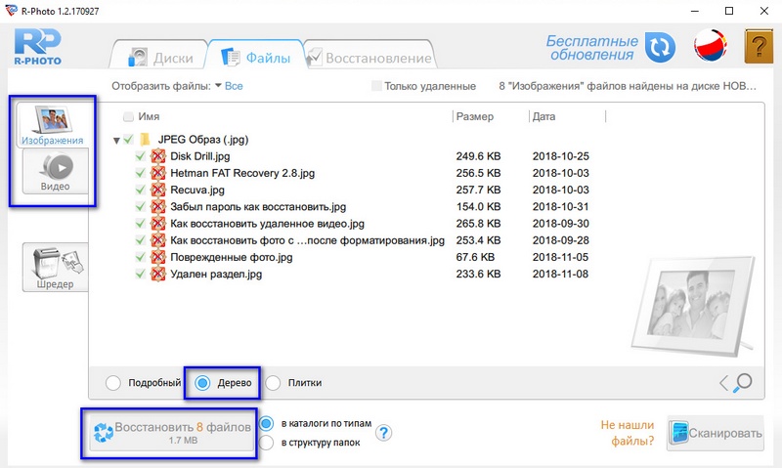Screen dimensions: 782x468
Task: Click the JPEG Образ folder icon
Action: coord(145,139)
